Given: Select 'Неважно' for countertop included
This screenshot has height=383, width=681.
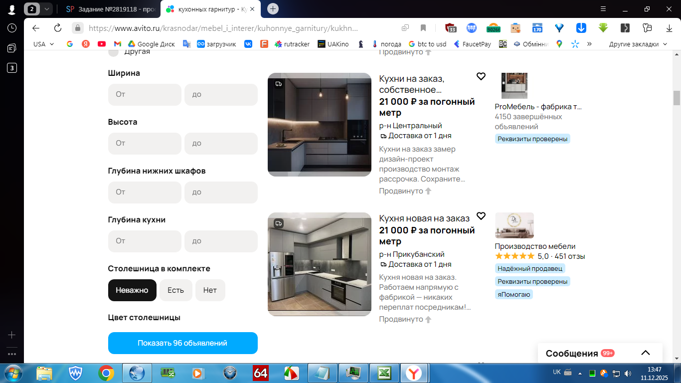Looking at the screenshot, I should 132,290.
